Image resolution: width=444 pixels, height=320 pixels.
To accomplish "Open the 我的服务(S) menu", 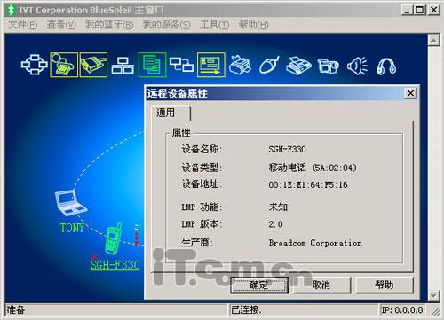I will [x=167, y=25].
